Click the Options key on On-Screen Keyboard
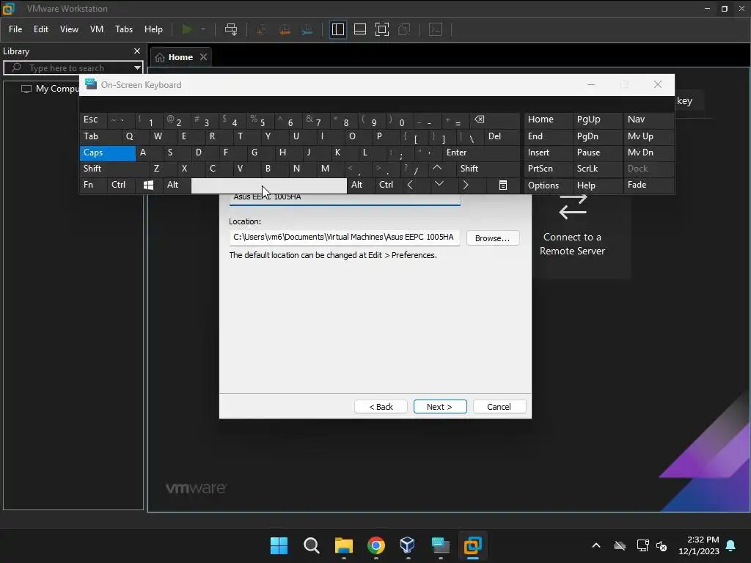 (548, 185)
